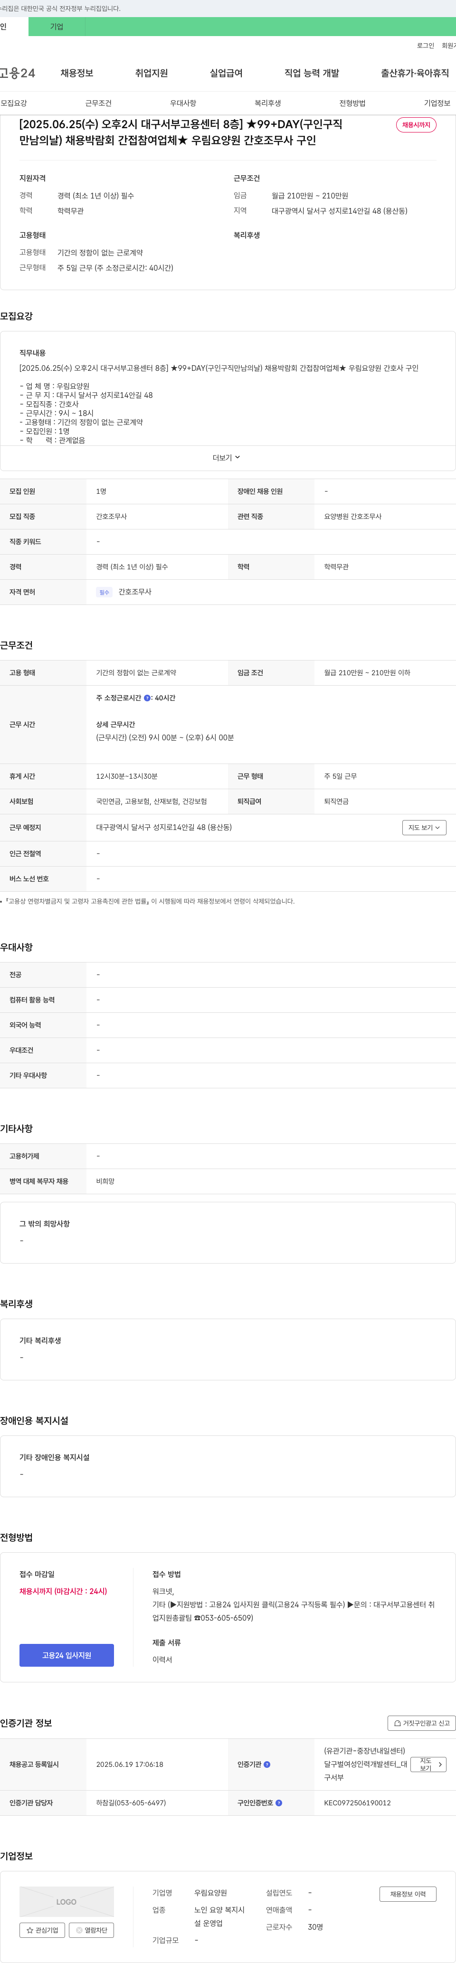The image size is (456, 1963).
Task: Jump to 우대사항 section tab
Action: tap(183, 103)
